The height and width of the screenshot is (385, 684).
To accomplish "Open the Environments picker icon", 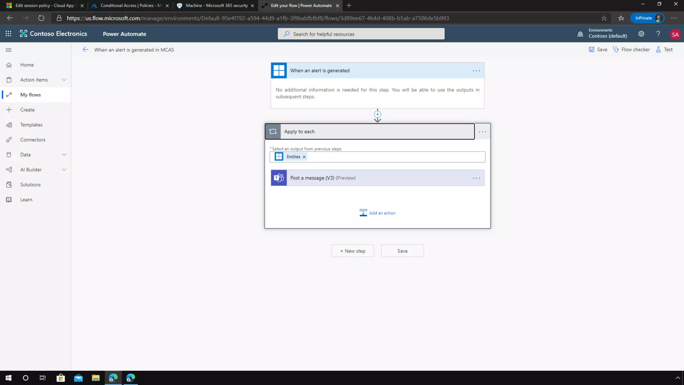I will (580, 34).
